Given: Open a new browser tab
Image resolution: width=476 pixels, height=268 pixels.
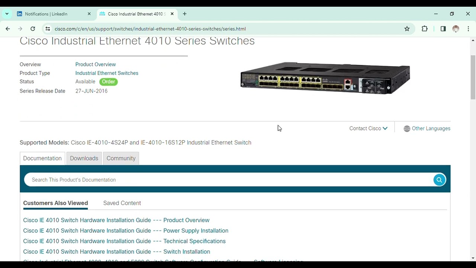Looking at the screenshot, I should point(184,14).
